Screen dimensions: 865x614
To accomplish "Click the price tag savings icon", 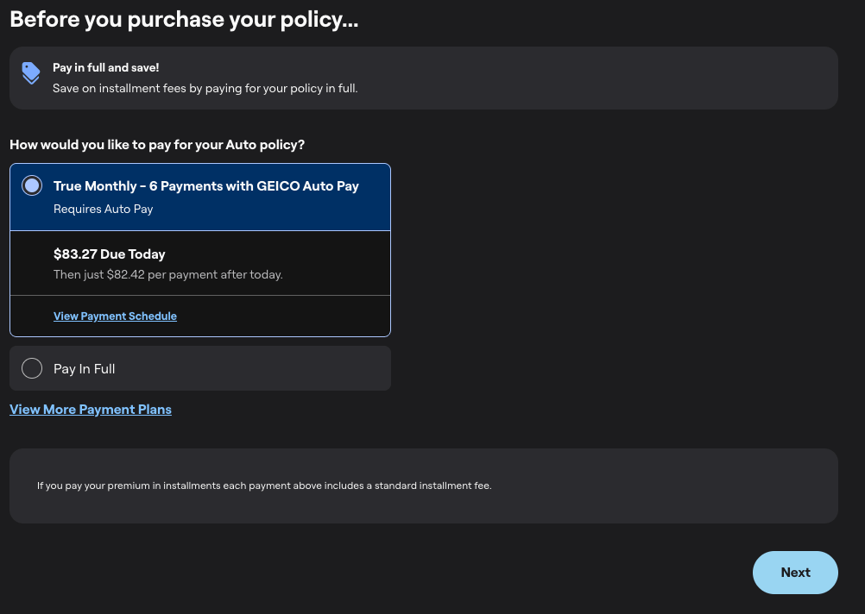I will point(31,73).
